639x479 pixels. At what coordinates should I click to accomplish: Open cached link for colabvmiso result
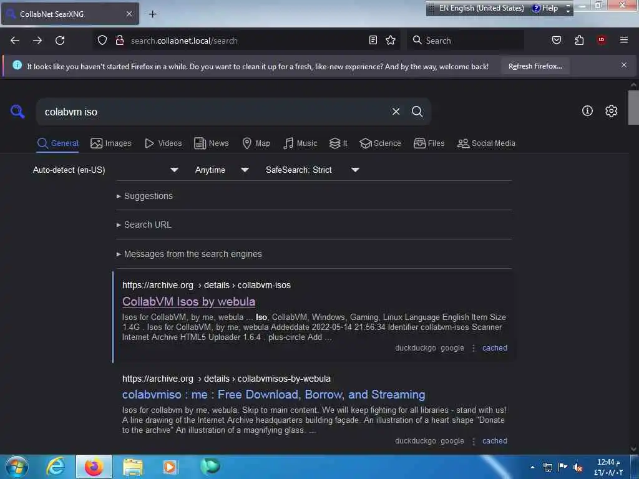495,441
